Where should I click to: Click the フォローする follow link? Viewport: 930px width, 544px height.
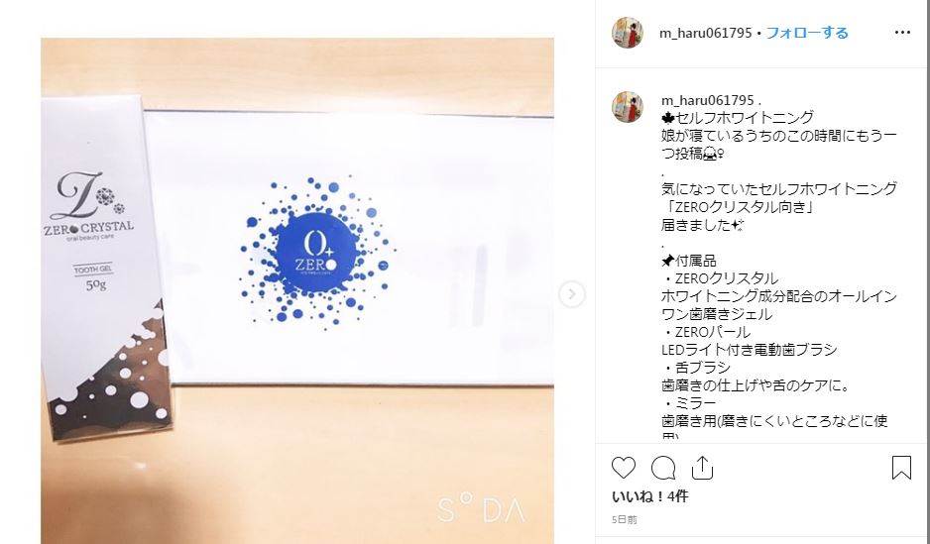pos(807,33)
